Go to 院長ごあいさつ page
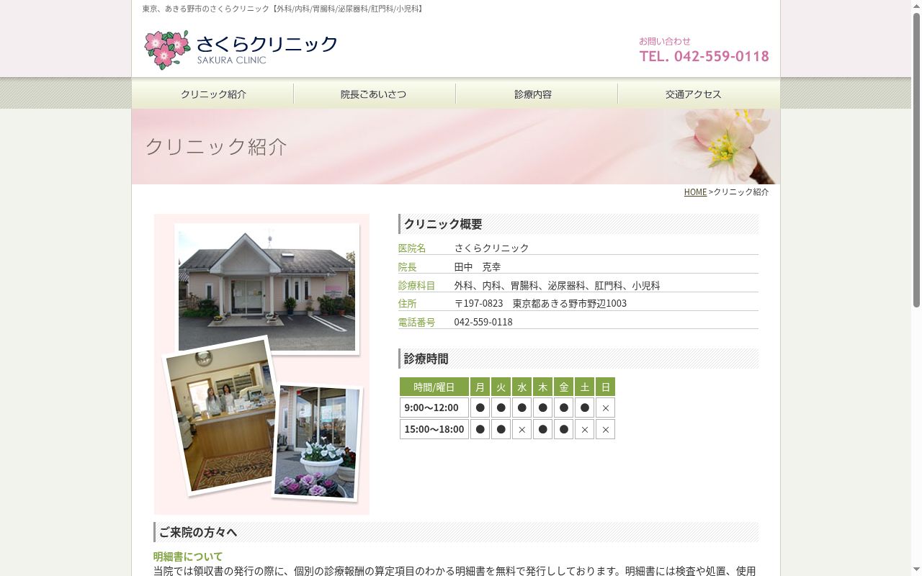Image resolution: width=922 pixels, height=576 pixels. (374, 94)
